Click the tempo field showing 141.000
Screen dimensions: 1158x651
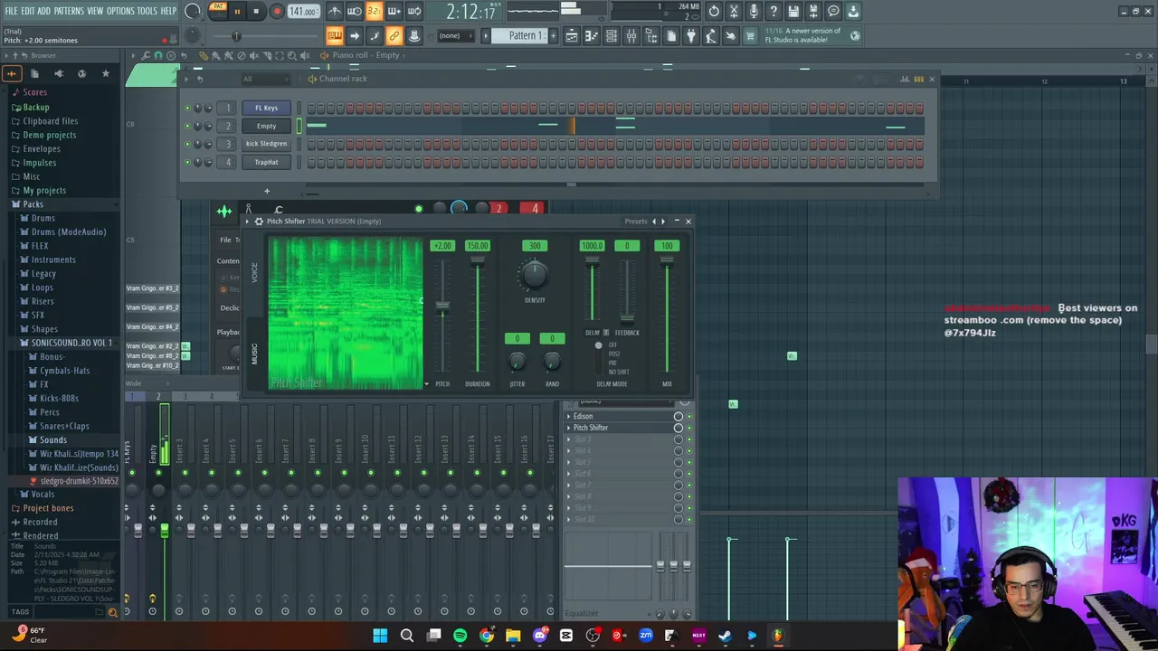(303, 12)
